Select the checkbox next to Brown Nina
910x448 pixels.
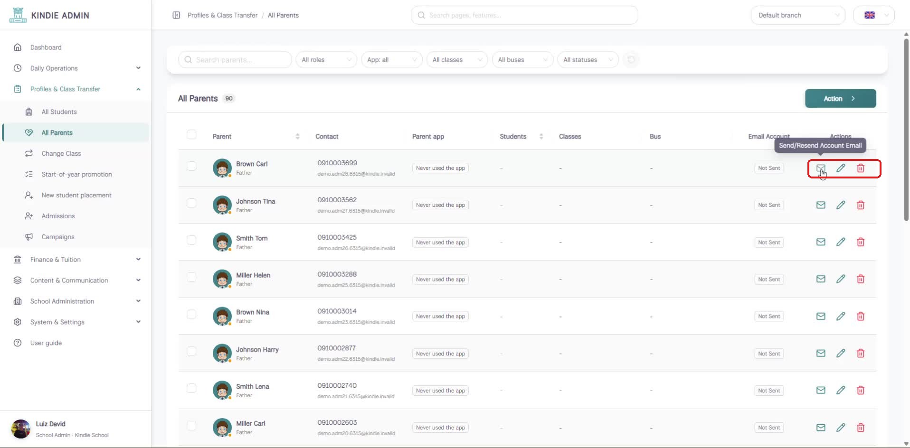[x=191, y=314]
